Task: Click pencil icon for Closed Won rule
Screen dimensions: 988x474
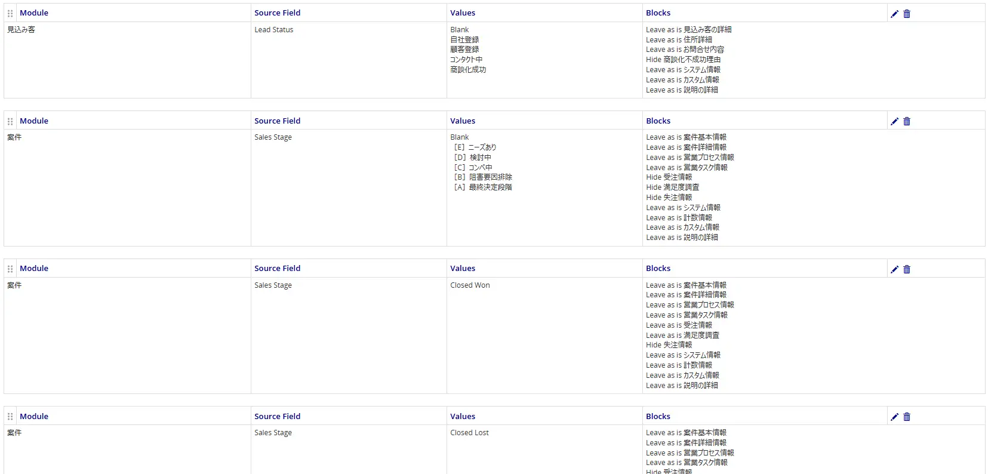Action: [894, 269]
